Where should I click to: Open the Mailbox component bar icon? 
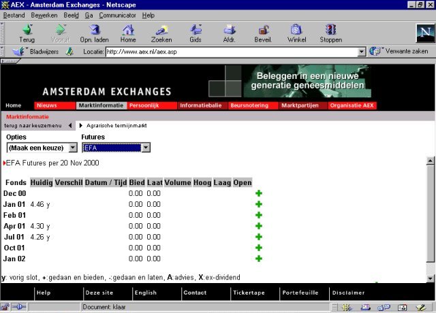(365, 307)
